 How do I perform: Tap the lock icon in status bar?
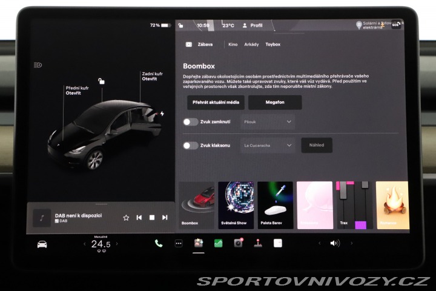click(x=180, y=25)
